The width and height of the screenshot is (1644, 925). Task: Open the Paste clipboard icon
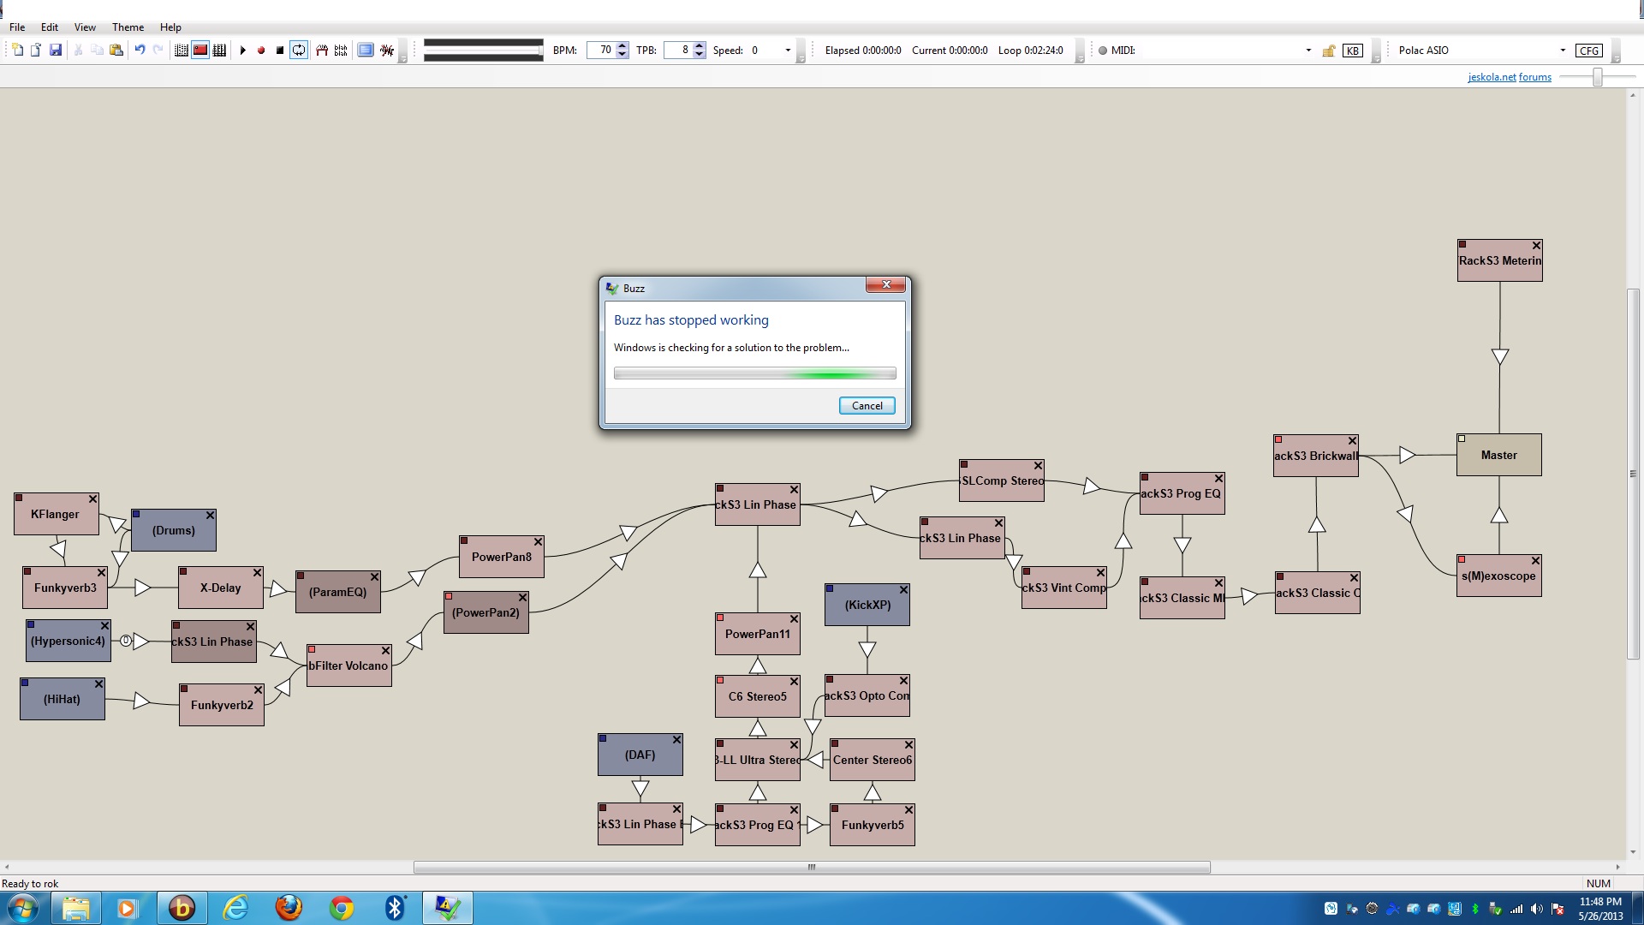tap(116, 51)
